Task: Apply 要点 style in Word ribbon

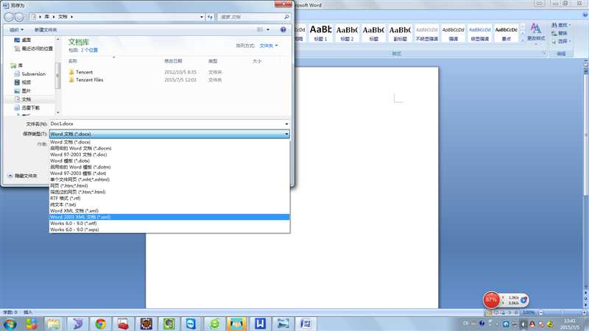Action: [506, 33]
